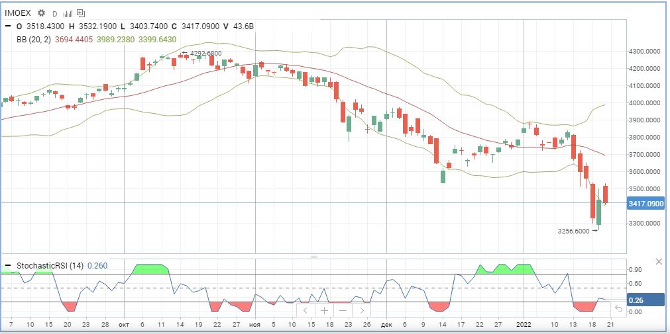
Task: Open the add indicator plus icon
Action: pos(82,13)
